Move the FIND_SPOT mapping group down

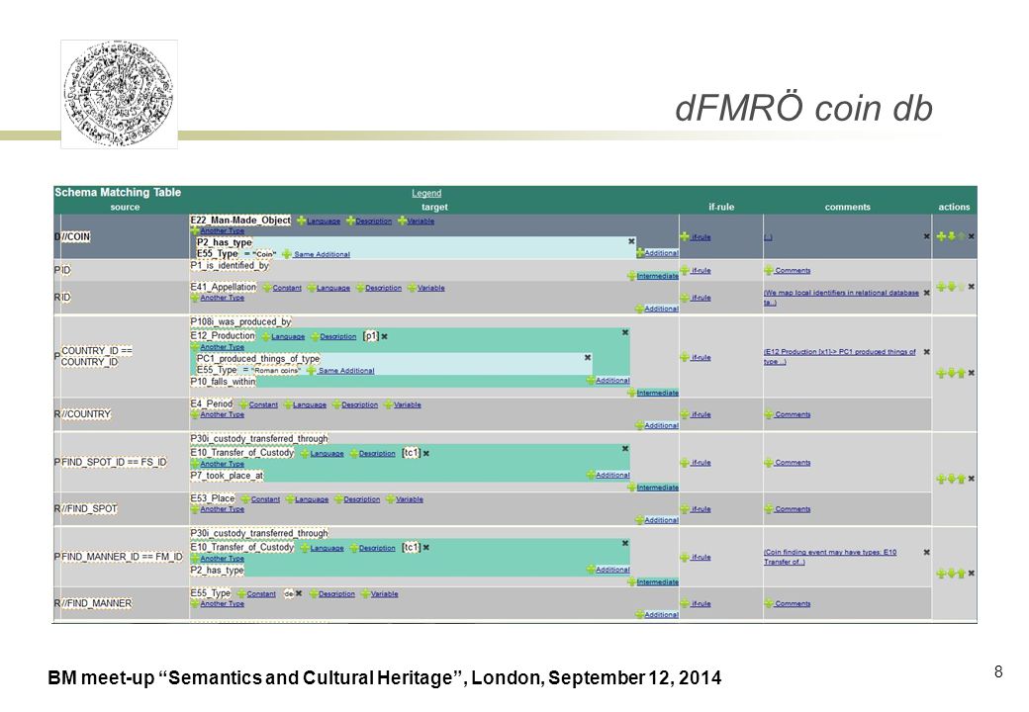coord(951,480)
